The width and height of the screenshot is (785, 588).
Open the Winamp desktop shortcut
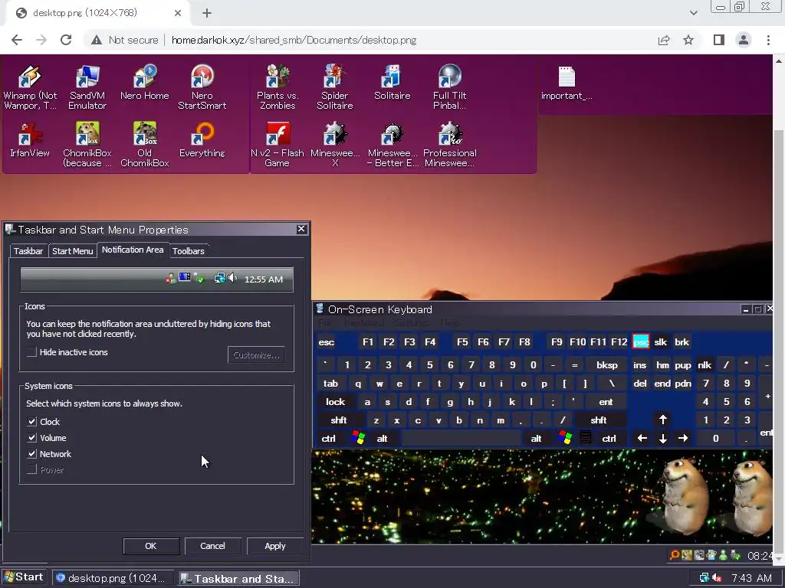click(30, 87)
